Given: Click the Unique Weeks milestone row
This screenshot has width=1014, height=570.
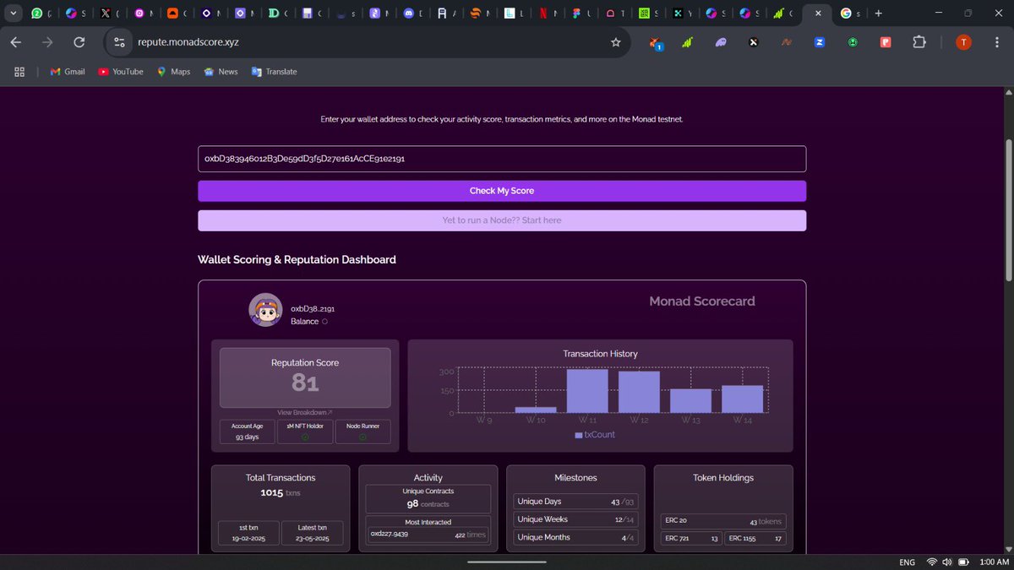Looking at the screenshot, I should coord(575,519).
